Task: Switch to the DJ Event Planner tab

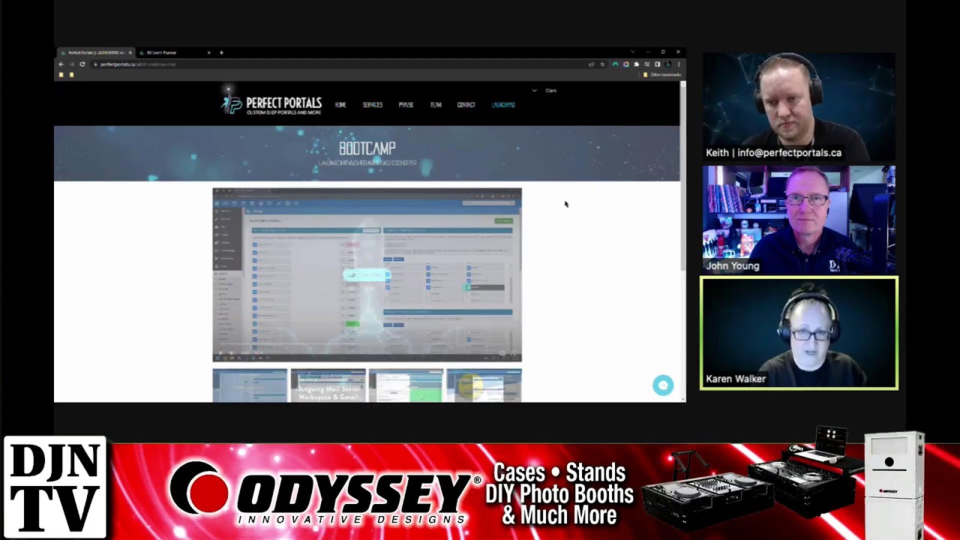Action: point(169,52)
